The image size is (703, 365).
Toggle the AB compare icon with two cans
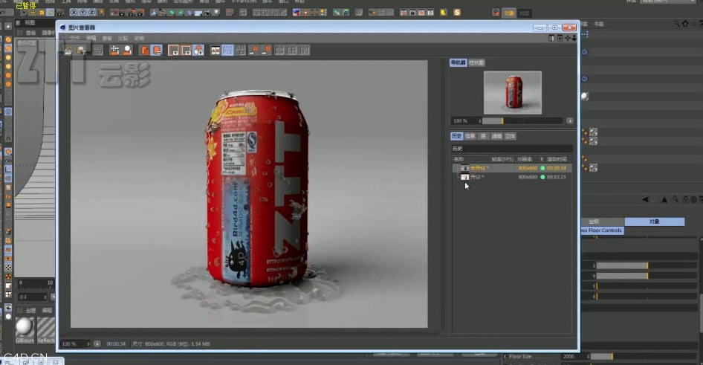tap(216, 51)
